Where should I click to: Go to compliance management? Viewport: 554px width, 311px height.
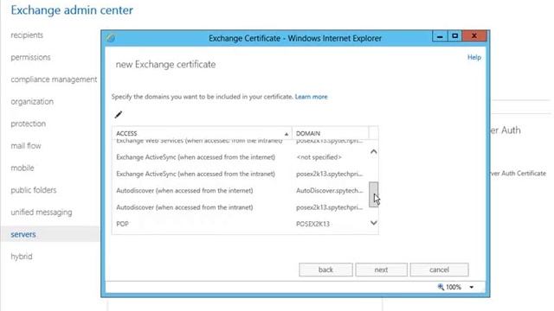[x=54, y=79]
